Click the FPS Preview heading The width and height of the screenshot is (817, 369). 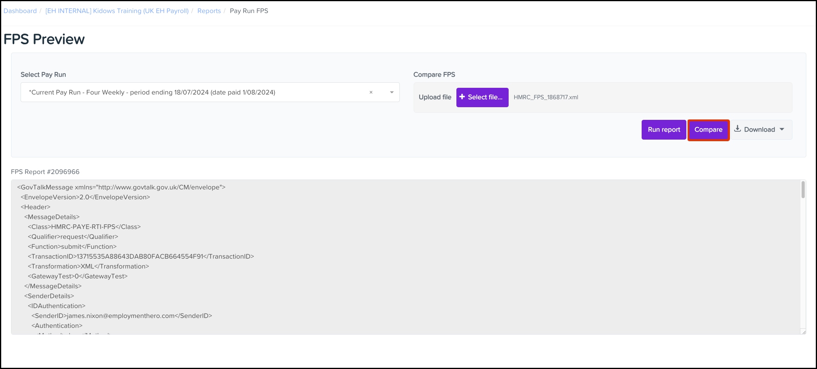click(x=44, y=40)
